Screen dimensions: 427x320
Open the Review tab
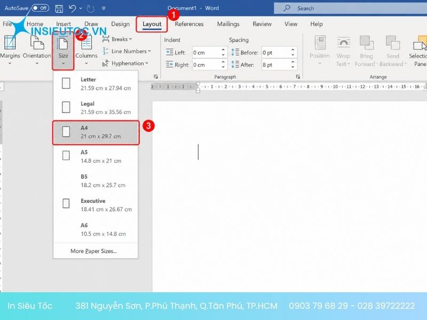pos(262,24)
